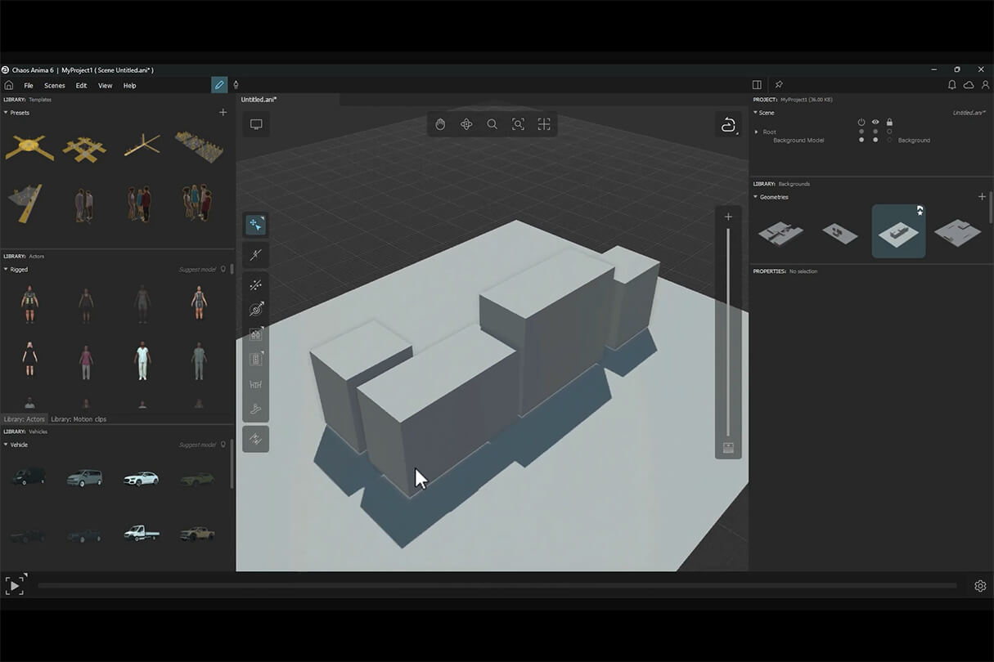Open the notifications bell

[951, 85]
